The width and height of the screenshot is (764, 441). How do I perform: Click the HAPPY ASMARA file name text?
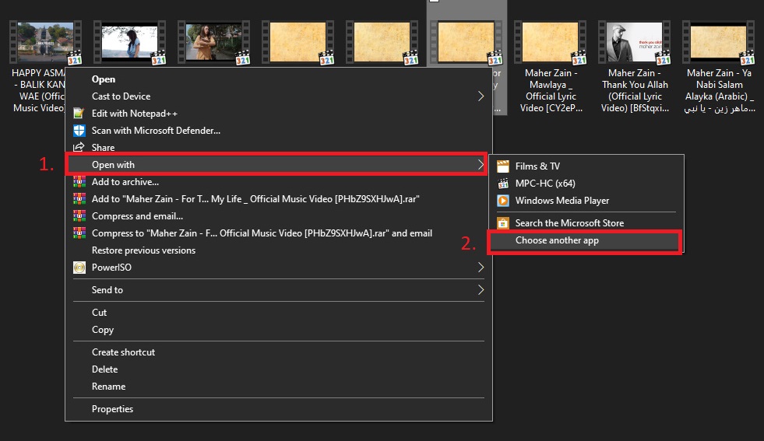(38, 90)
